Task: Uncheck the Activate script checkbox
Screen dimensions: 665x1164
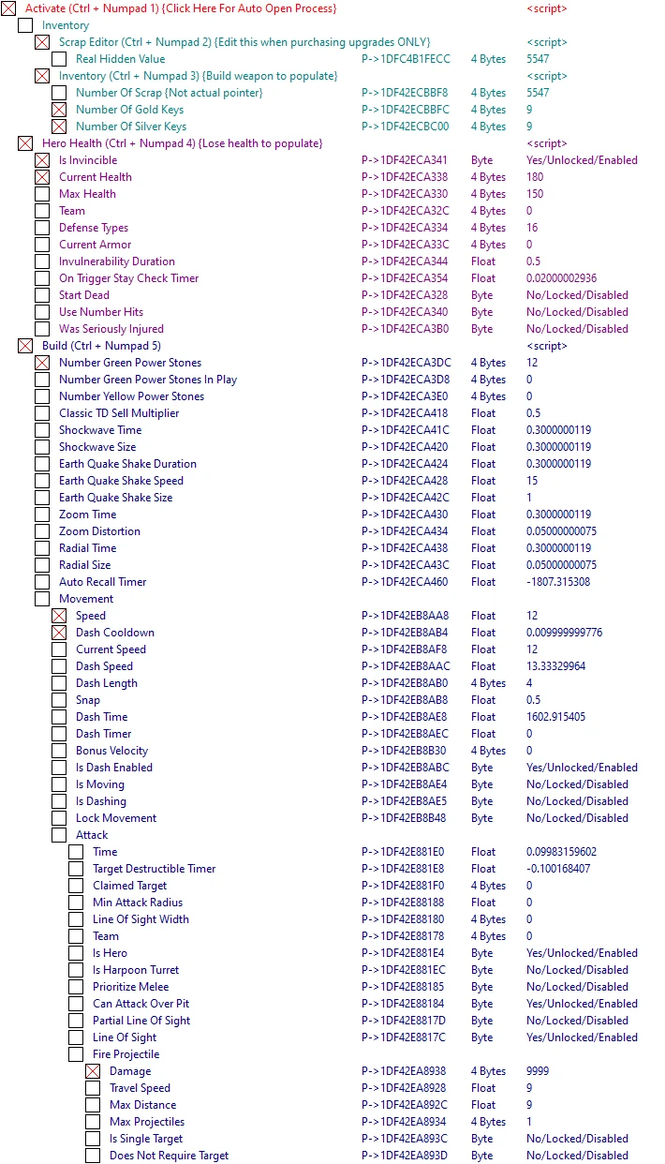Action: (x=8, y=8)
